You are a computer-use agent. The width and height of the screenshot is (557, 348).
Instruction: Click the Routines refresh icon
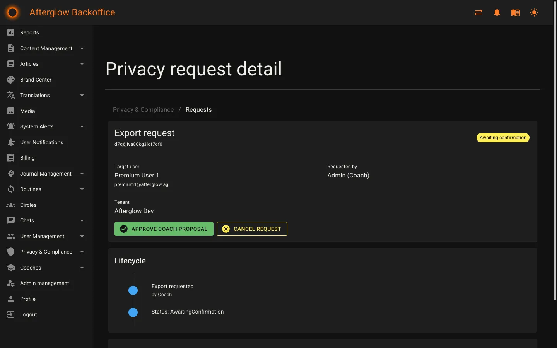pos(11,189)
